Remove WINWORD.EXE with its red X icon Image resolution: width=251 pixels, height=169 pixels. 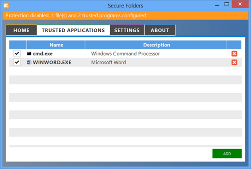pyautogui.click(x=234, y=62)
